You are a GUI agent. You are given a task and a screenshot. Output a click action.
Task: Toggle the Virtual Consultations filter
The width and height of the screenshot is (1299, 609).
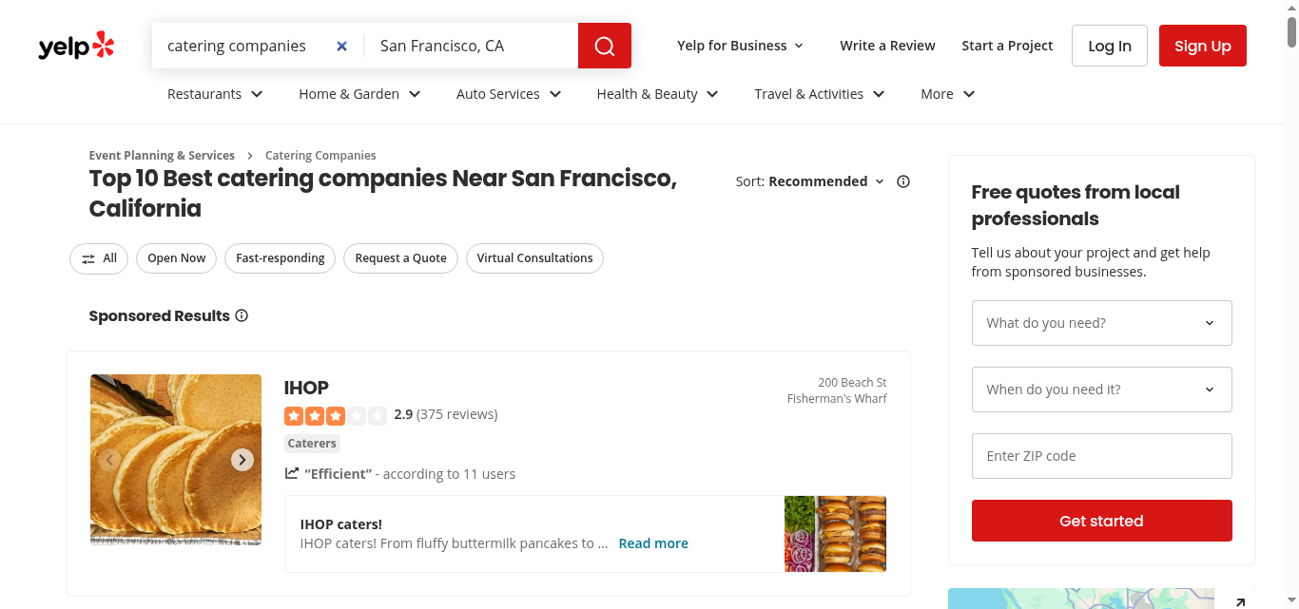coord(534,258)
